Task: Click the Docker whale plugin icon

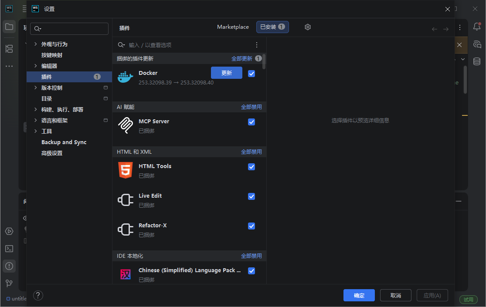Action: pos(125,77)
